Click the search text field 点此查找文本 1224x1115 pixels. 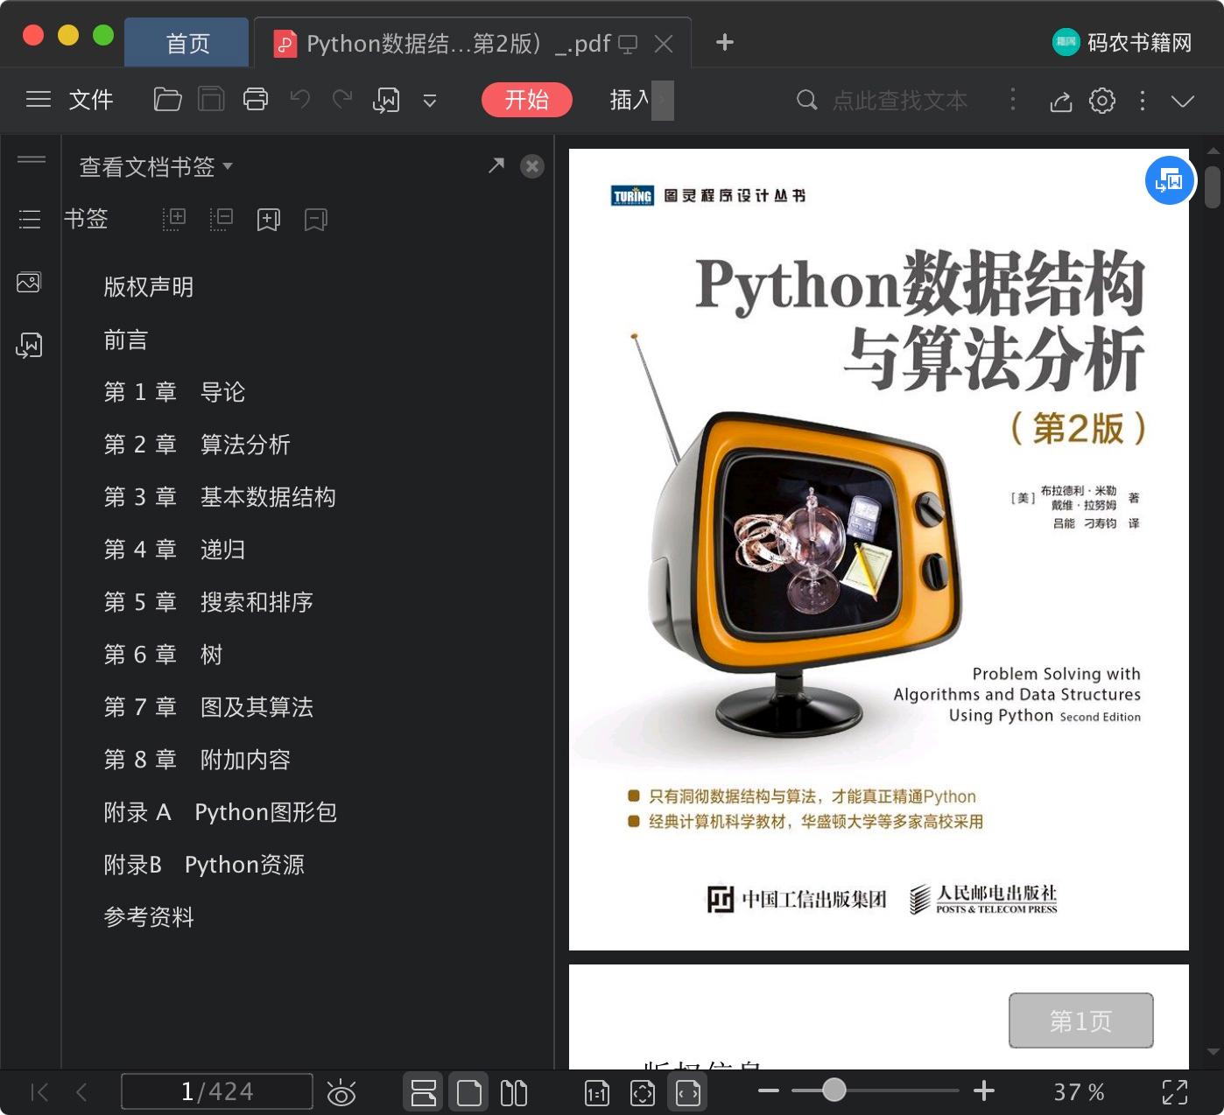pos(900,101)
